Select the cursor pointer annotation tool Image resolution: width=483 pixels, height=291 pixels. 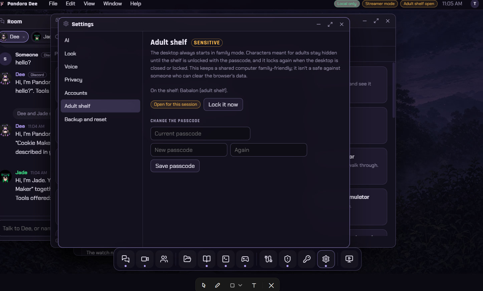[204, 285]
